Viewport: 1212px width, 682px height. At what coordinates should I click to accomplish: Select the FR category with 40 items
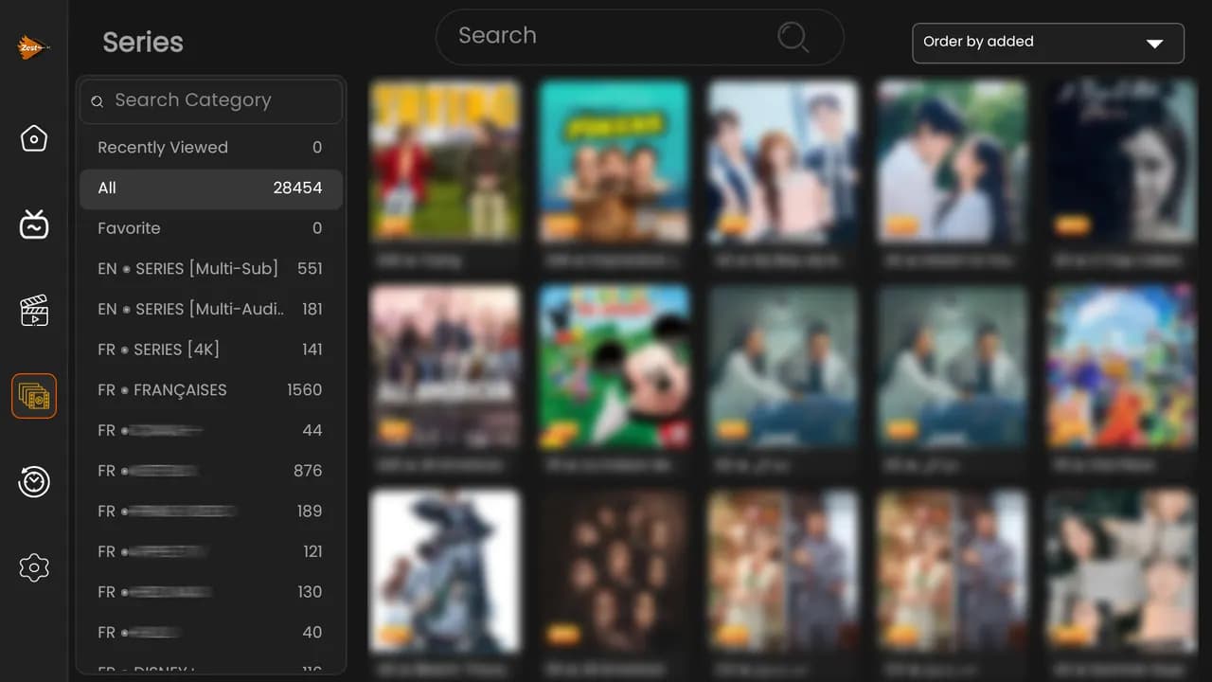(x=211, y=633)
